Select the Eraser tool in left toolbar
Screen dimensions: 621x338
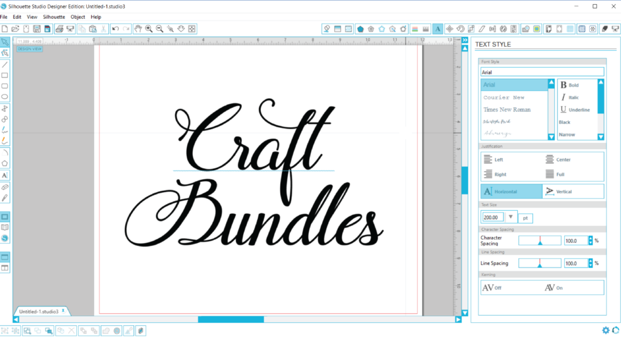coord(5,187)
